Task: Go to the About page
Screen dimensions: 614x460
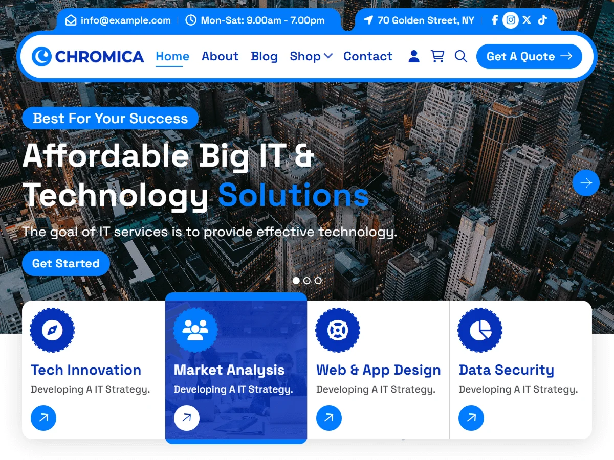Action: point(220,56)
